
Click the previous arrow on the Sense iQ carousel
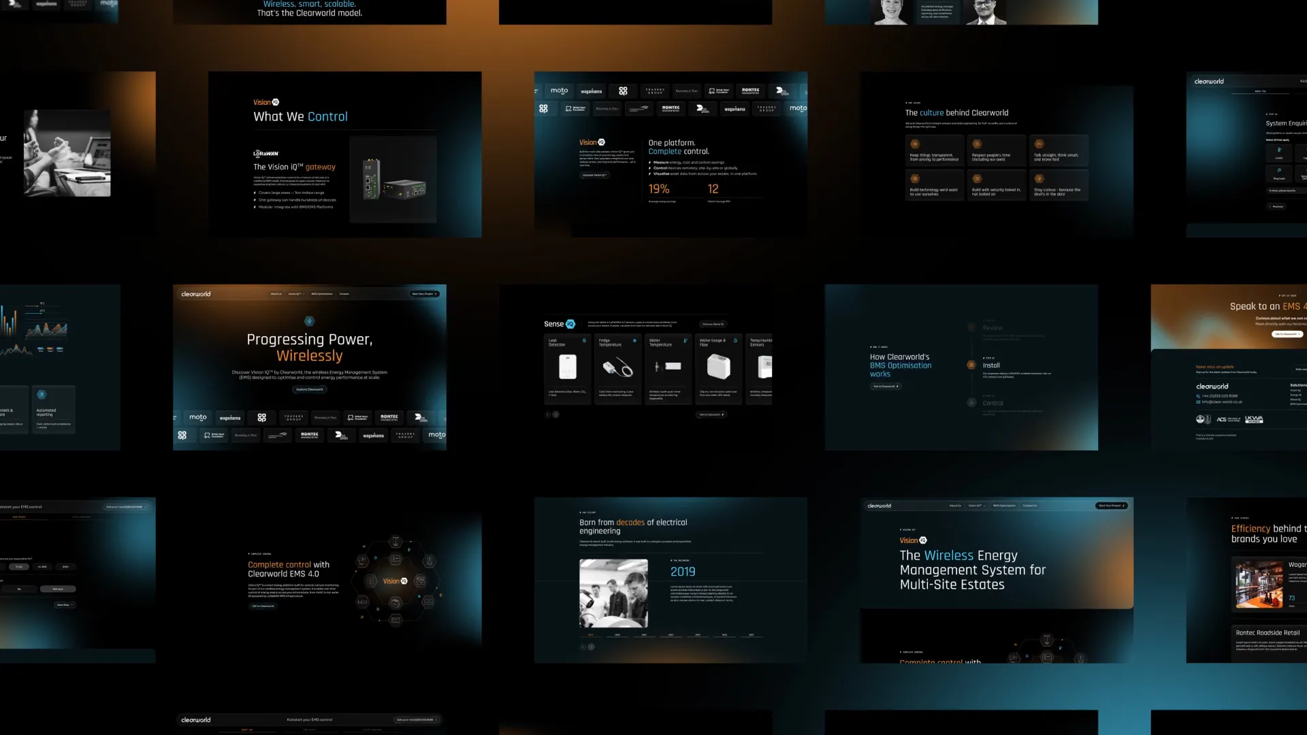click(548, 414)
